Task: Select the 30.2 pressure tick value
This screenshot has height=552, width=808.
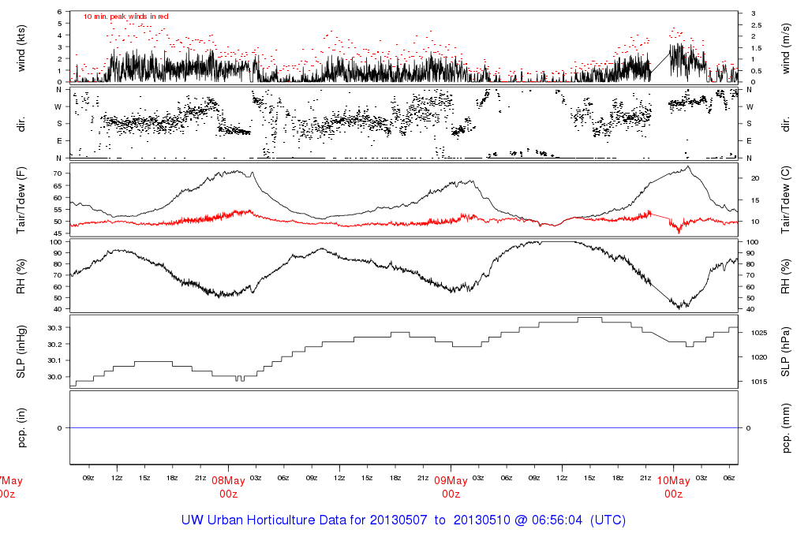Action: (x=54, y=344)
